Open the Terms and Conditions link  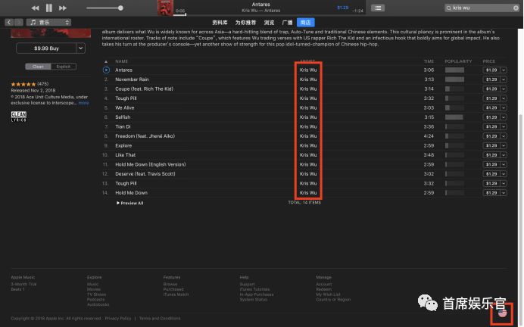(160, 319)
